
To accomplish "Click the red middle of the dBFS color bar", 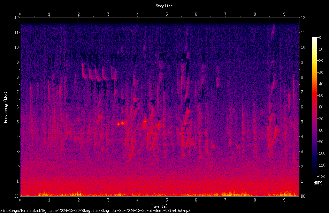I will coord(314,96).
